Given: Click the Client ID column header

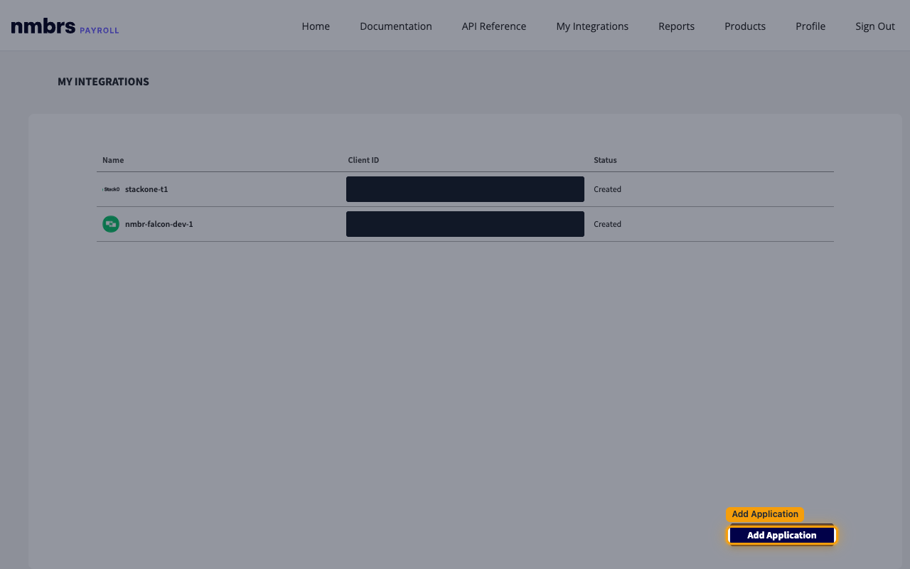Looking at the screenshot, I should coord(363,160).
